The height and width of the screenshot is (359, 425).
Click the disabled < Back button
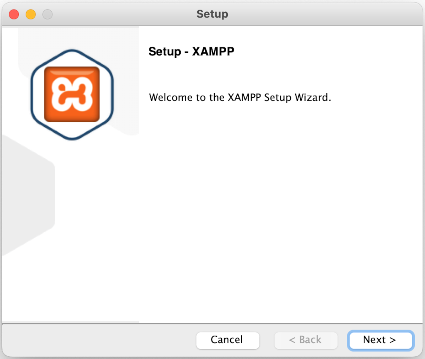coord(306,340)
